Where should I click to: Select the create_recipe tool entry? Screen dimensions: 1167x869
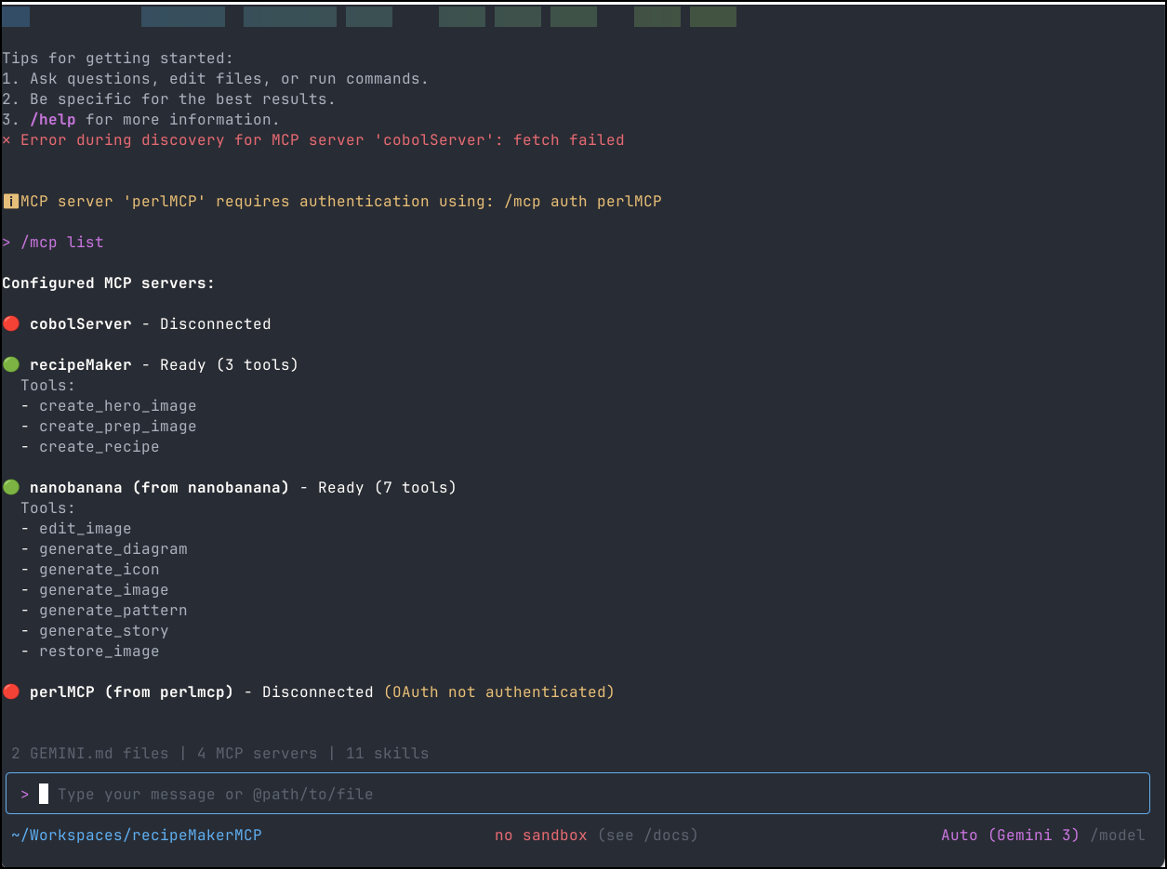(99, 447)
